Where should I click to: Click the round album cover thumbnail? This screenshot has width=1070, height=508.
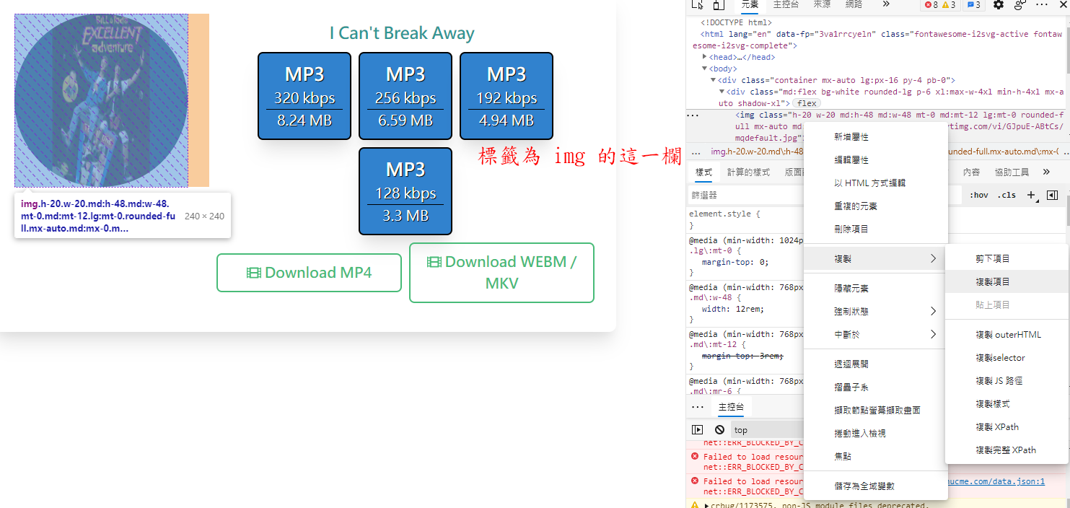click(x=102, y=100)
